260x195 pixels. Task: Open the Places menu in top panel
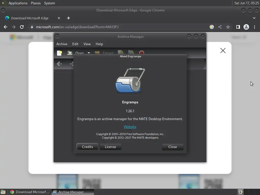click(x=36, y=3)
